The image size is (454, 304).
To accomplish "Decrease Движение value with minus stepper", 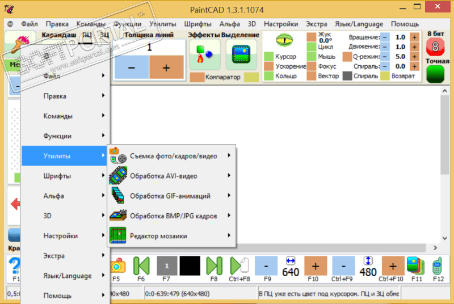I will pos(385,47).
